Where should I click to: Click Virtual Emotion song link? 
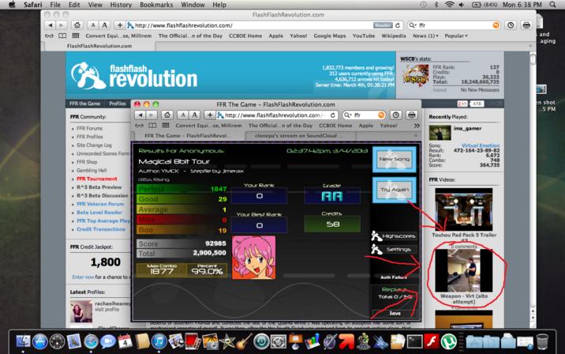481,145
